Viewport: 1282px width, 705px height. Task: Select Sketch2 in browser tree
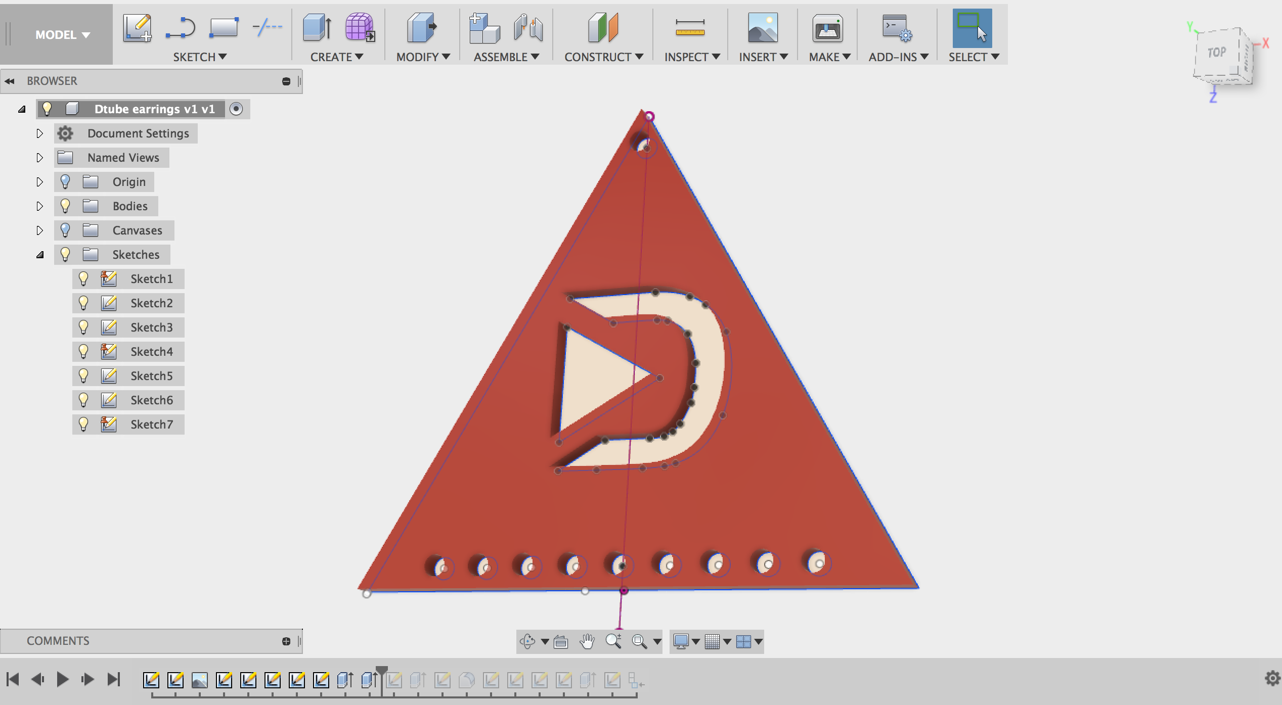[x=152, y=303]
